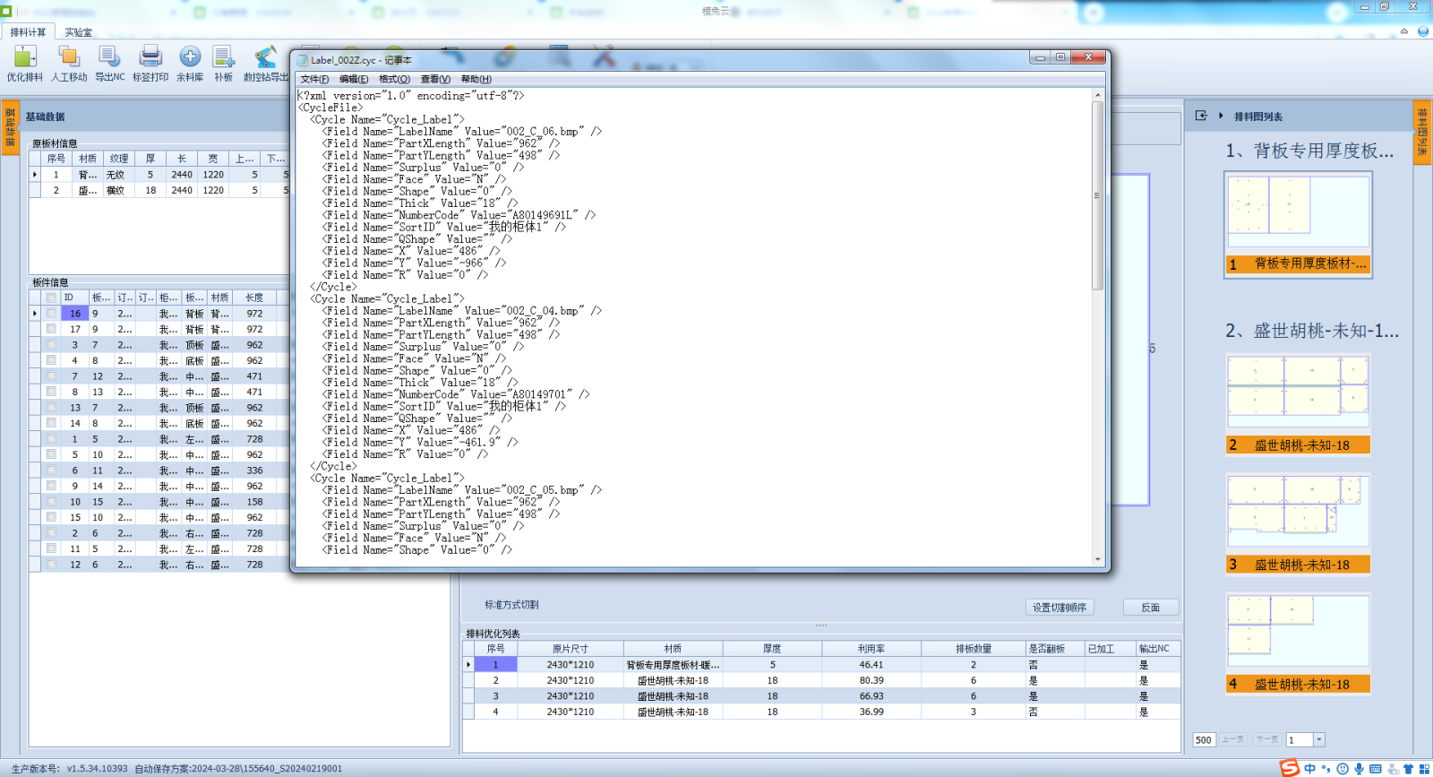This screenshot has width=1433, height=777.
Task: Click the 长度 column header in 板件信息
Action: click(255, 298)
